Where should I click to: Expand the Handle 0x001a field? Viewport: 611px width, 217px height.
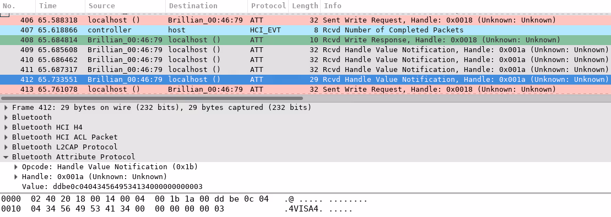coord(16,176)
